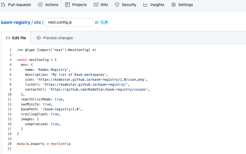Click line number 21 in the gutter

pyautogui.click(x=10, y=149)
